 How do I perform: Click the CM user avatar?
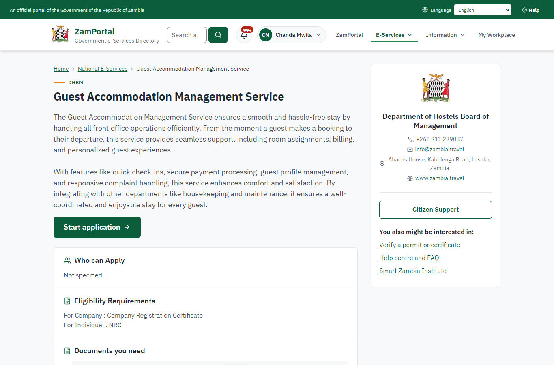click(x=266, y=35)
